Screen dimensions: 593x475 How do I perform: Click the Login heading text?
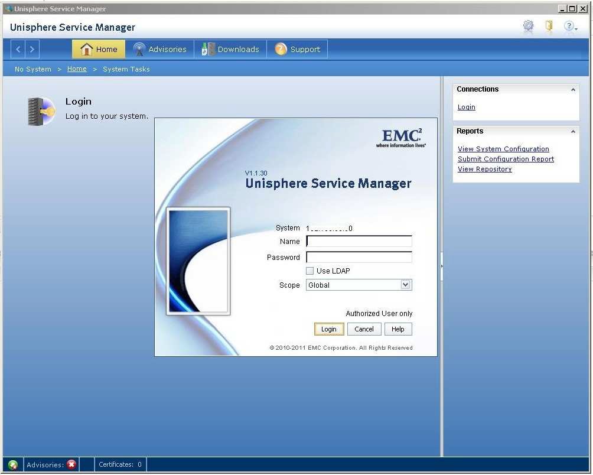79,102
